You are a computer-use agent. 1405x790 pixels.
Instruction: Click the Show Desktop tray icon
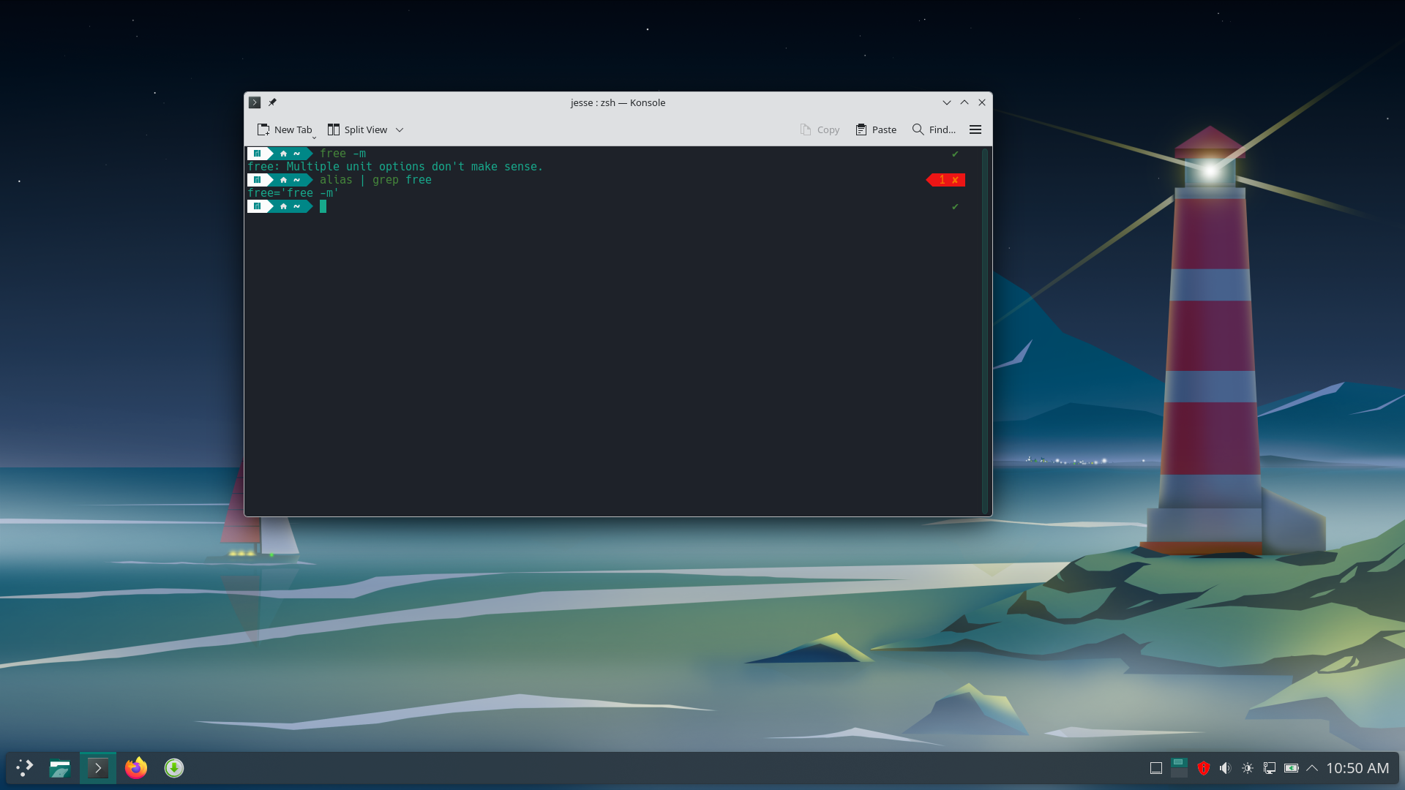pos(1156,768)
